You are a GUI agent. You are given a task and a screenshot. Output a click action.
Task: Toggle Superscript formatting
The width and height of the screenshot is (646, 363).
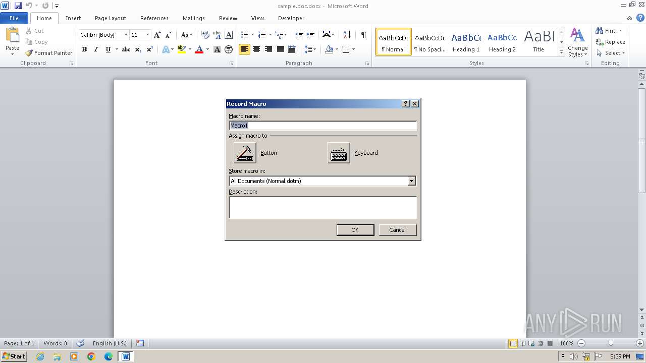150,49
